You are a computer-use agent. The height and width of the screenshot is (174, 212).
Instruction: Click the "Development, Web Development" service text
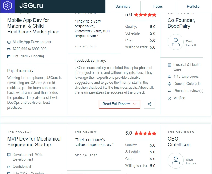point(27,157)
